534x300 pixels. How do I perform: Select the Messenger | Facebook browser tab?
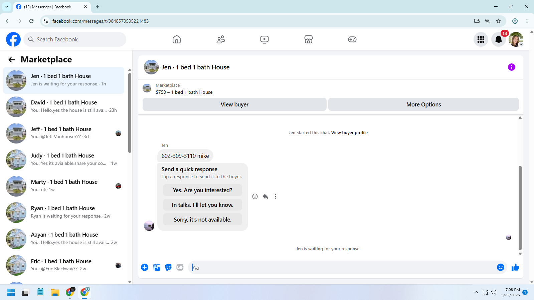pyautogui.click(x=52, y=7)
